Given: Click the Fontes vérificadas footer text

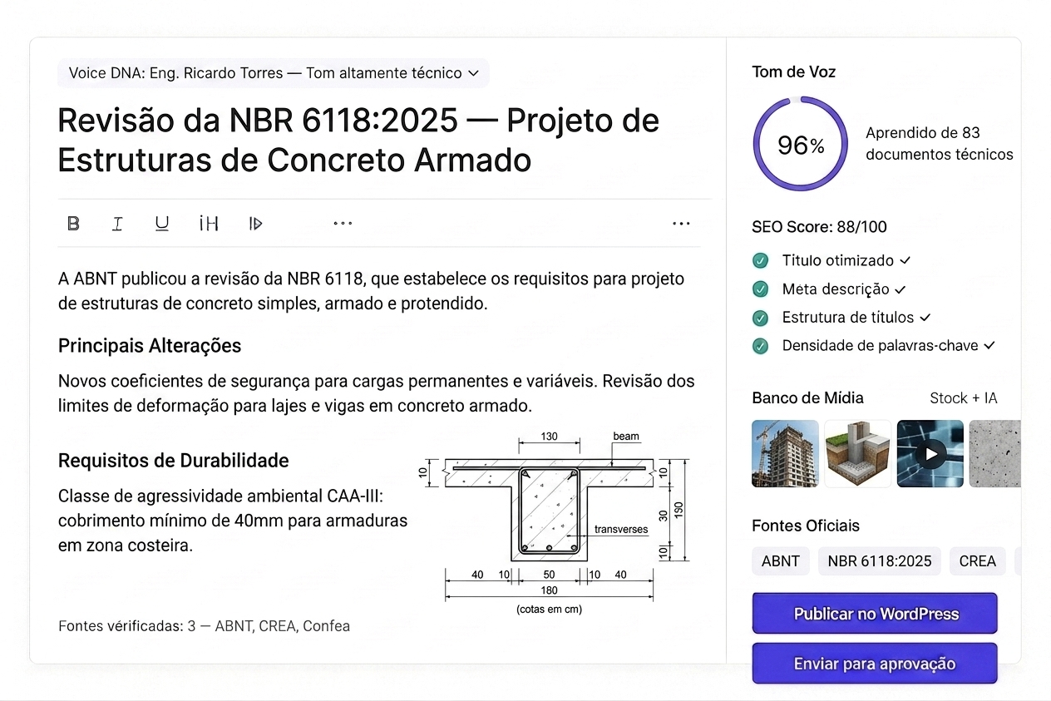Looking at the screenshot, I should pos(205,626).
